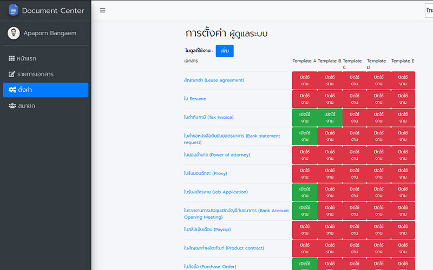
Task: Open the สมาชิก menu item
Action: click(x=26, y=106)
